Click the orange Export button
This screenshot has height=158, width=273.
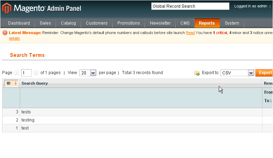coord(265,73)
